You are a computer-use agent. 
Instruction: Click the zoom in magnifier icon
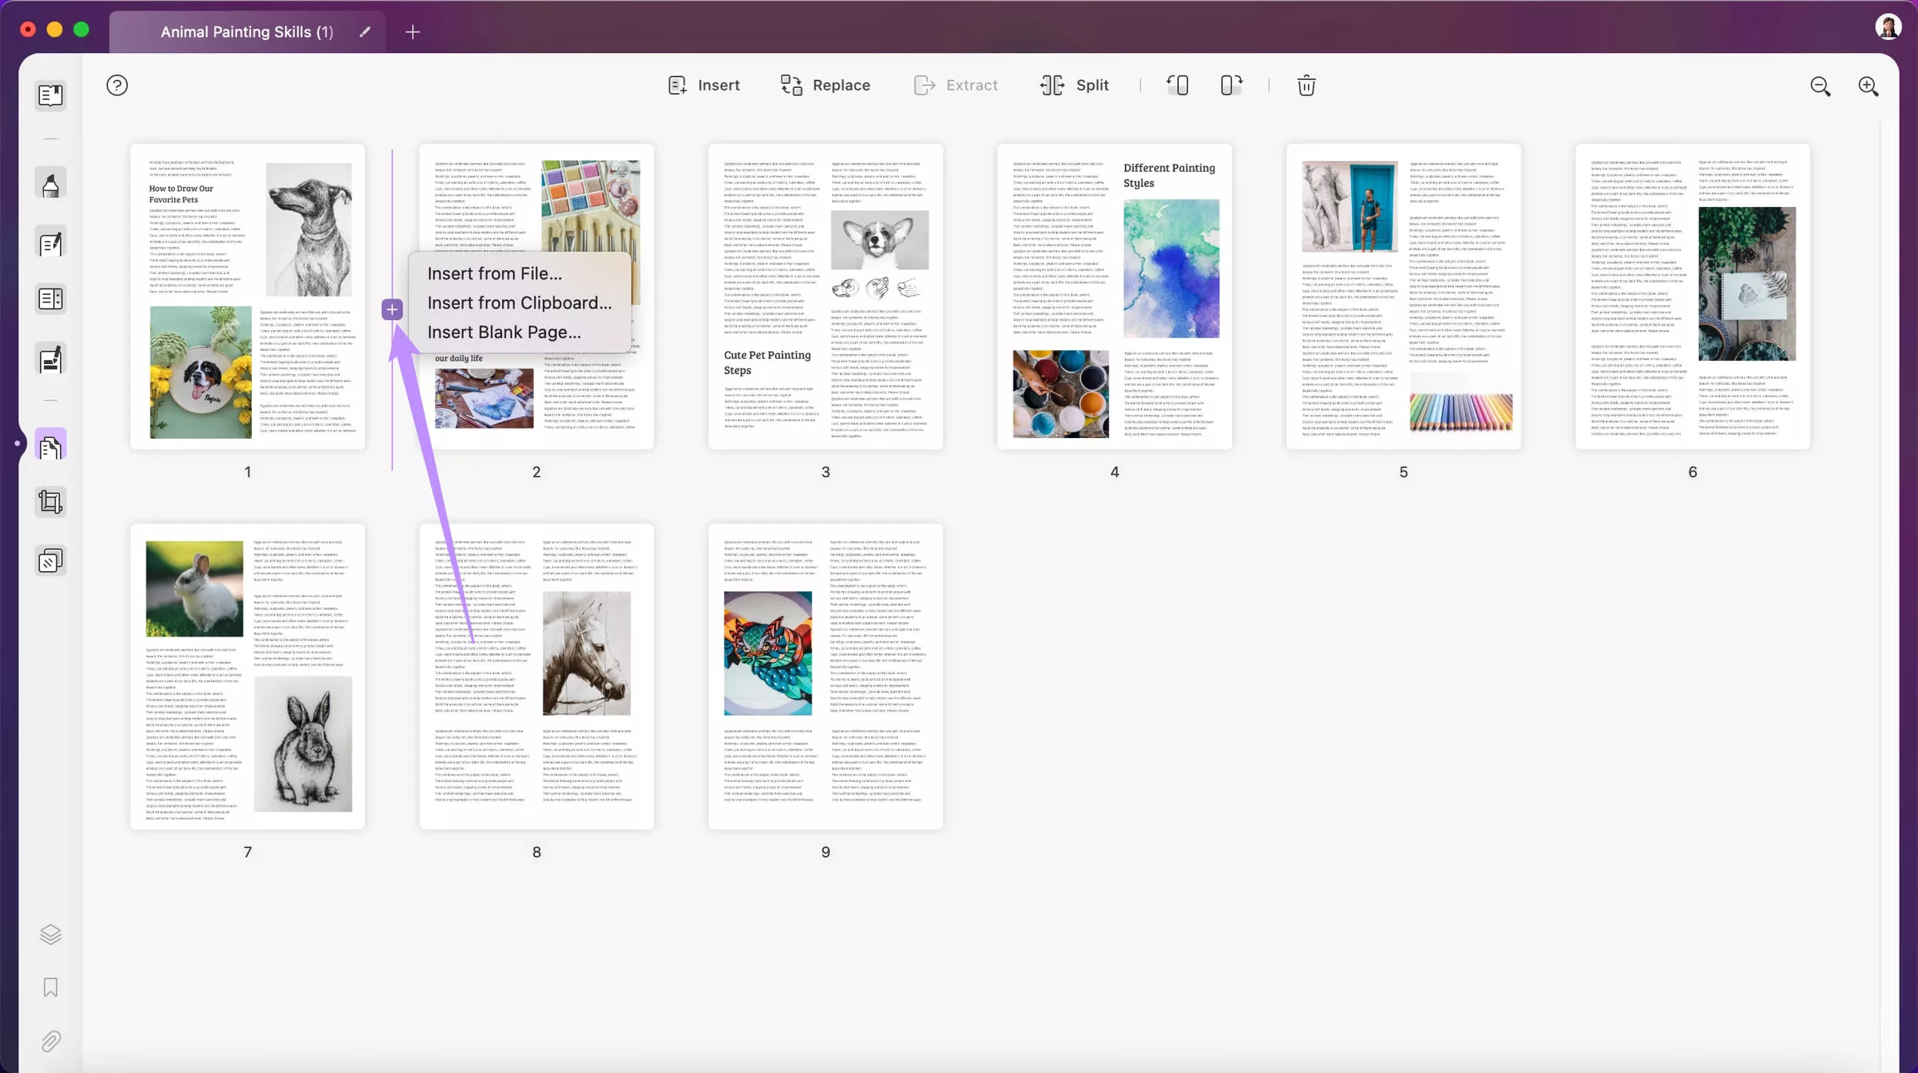pos(1868,84)
